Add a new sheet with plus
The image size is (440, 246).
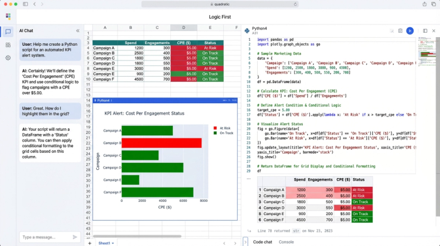(x=89, y=243)
